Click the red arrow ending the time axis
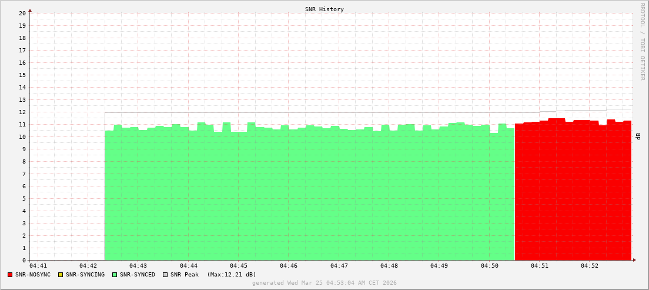Viewport: 649px width, 290px height. 634,259
